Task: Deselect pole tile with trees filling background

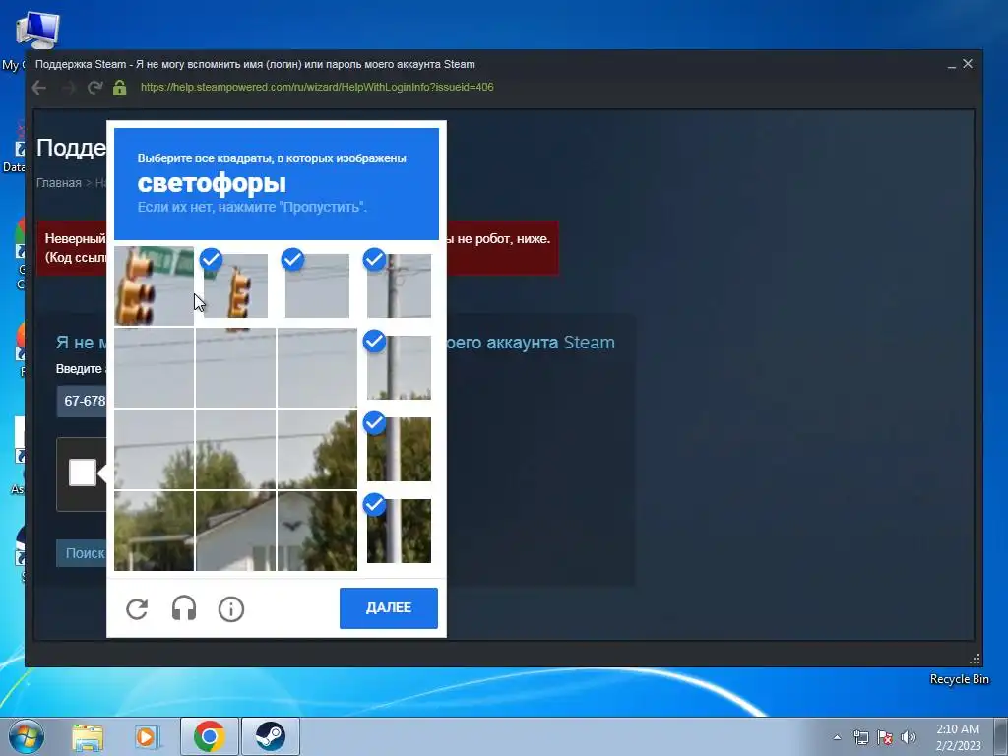Action: coord(399,449)
